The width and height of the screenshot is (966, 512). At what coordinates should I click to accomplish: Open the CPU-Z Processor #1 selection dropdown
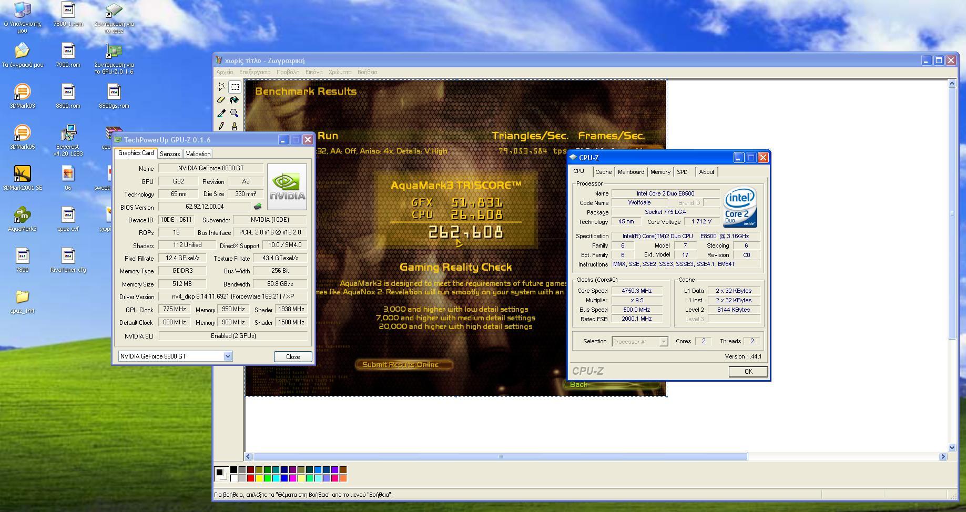[x=664, y=342]
